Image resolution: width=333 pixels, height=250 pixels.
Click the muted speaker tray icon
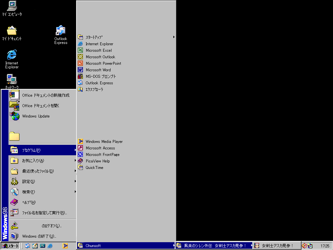pos(304,246)
